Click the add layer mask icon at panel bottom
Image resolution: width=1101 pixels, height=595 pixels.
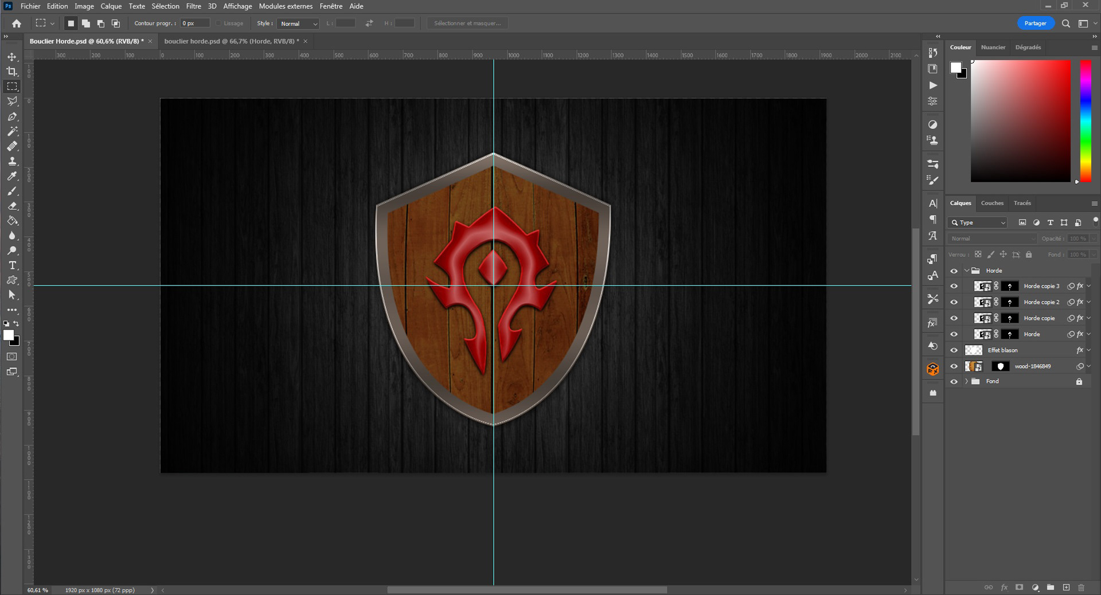point(1019,587)
